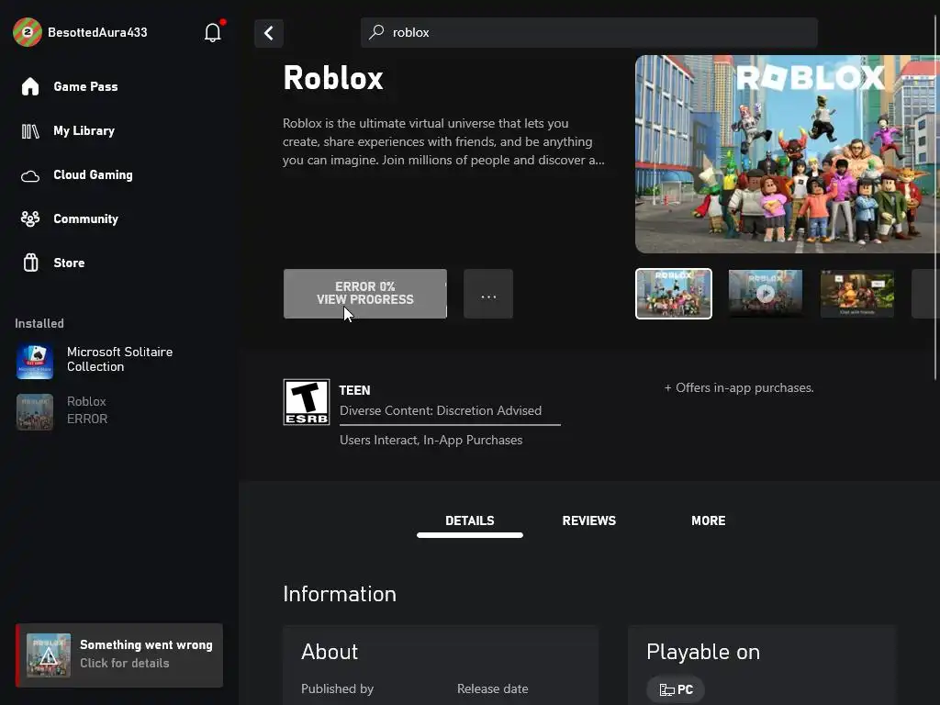940x705 pixels.
Task: Click the large Roblox hero image
Action: tap(787, 154)
